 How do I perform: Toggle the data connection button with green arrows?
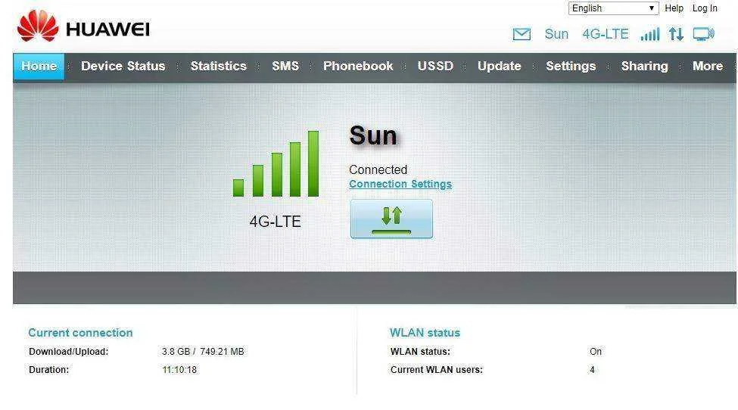(x=391, y=219)
